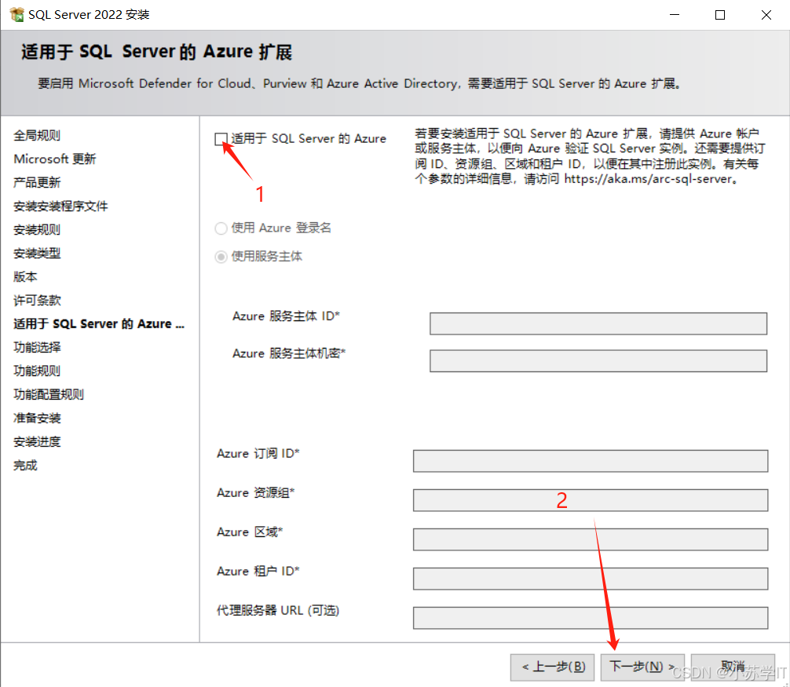Screen dimensions: 790x687
Task: Select 安装进度 in the step list
Action: [x=37, y=442]
